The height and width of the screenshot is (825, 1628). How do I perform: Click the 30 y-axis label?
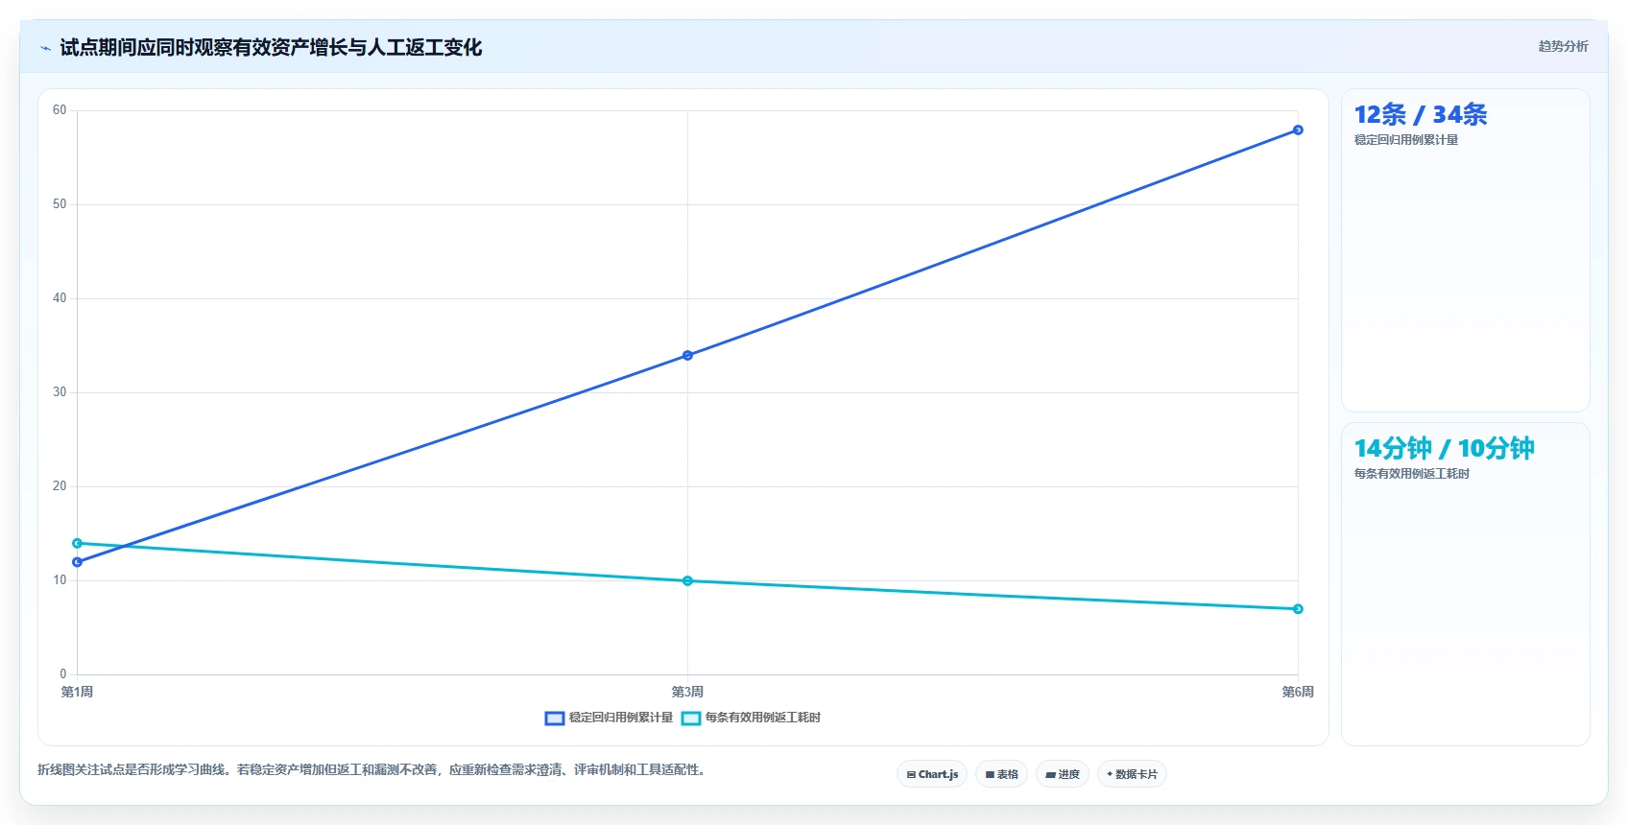click(x=60, y=392)
